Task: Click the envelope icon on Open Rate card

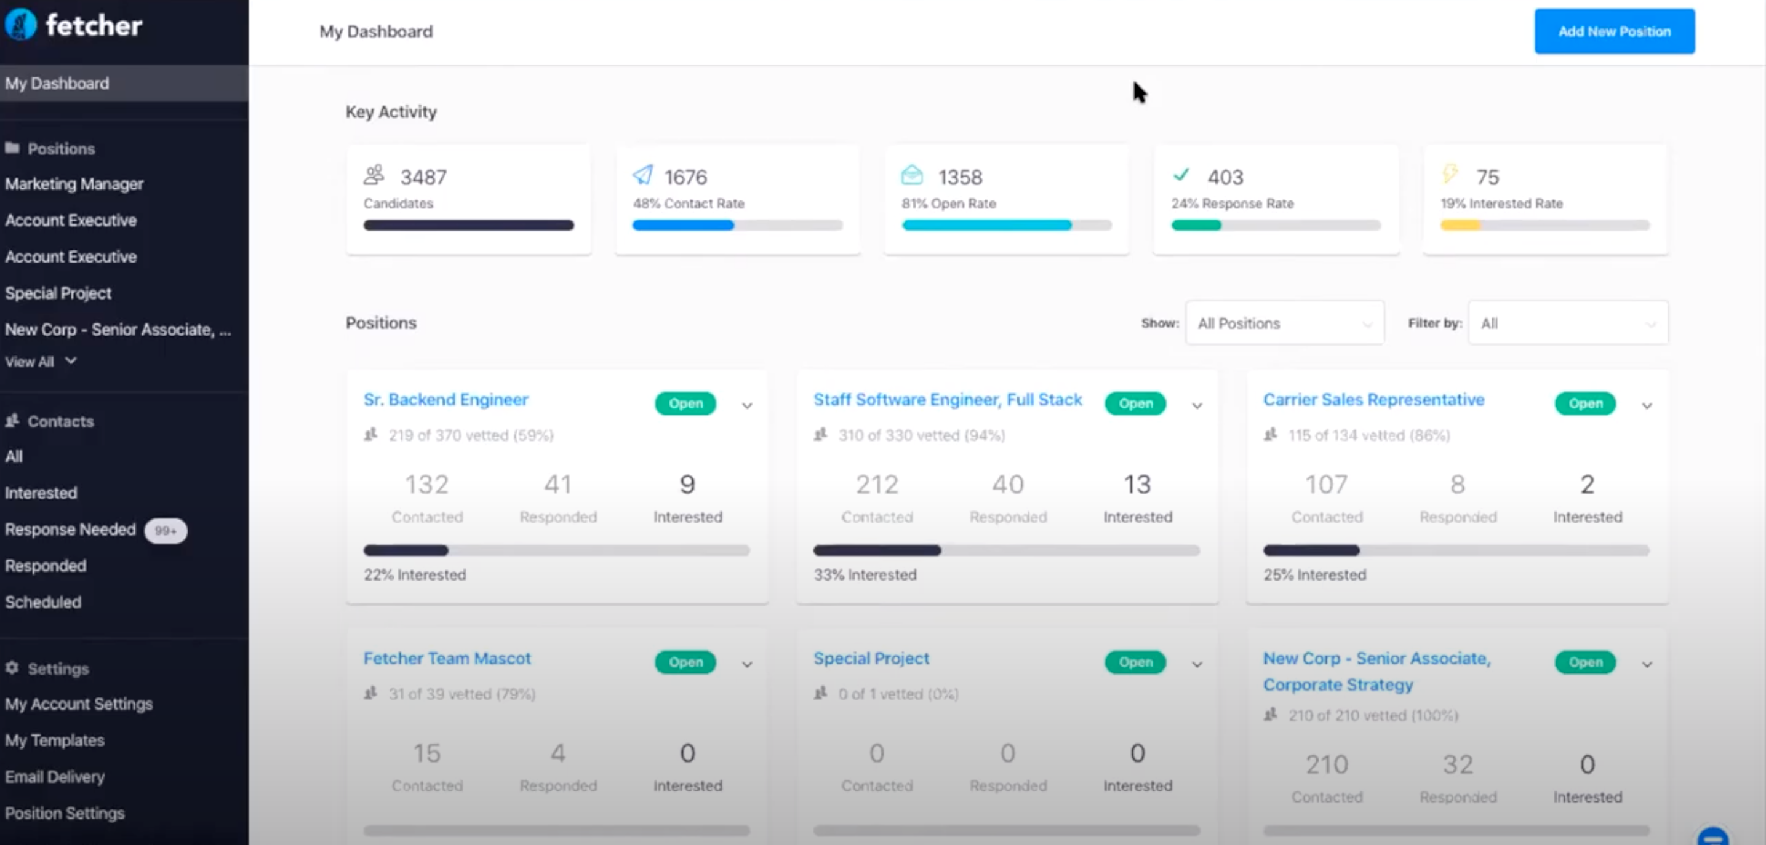Action: (913, 175)
